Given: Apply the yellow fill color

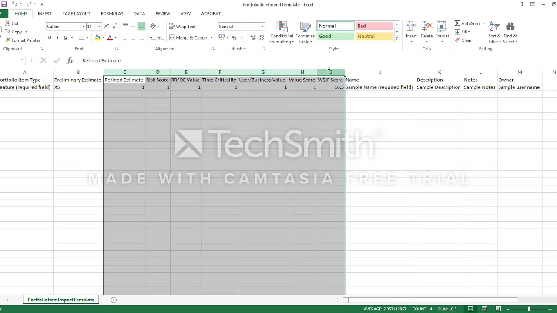Looking at the screenshot, I should click(x=97, y=38).
